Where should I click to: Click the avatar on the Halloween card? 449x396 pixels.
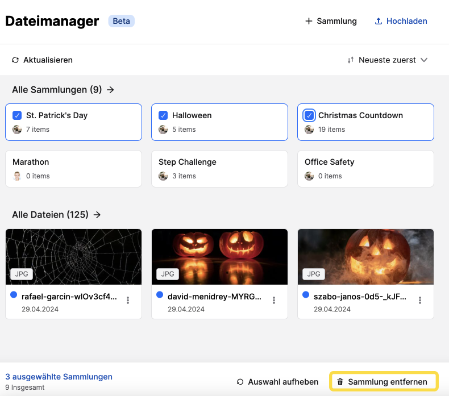[x=163, y=130]
